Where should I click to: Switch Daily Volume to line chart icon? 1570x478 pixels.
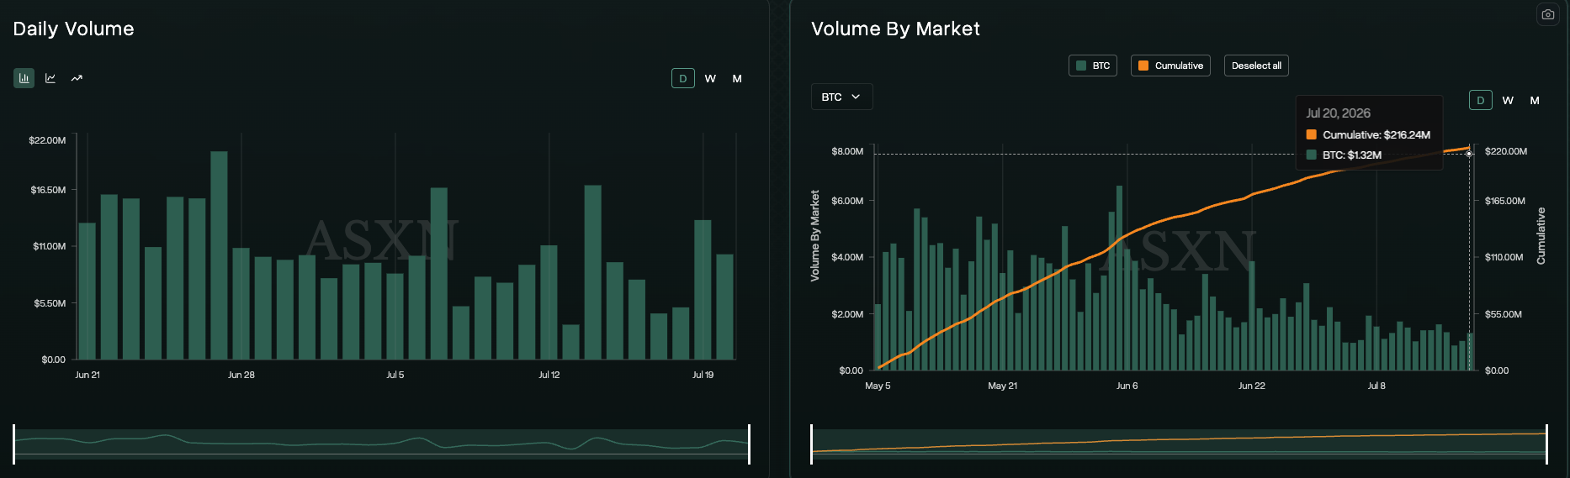[50, 78]
